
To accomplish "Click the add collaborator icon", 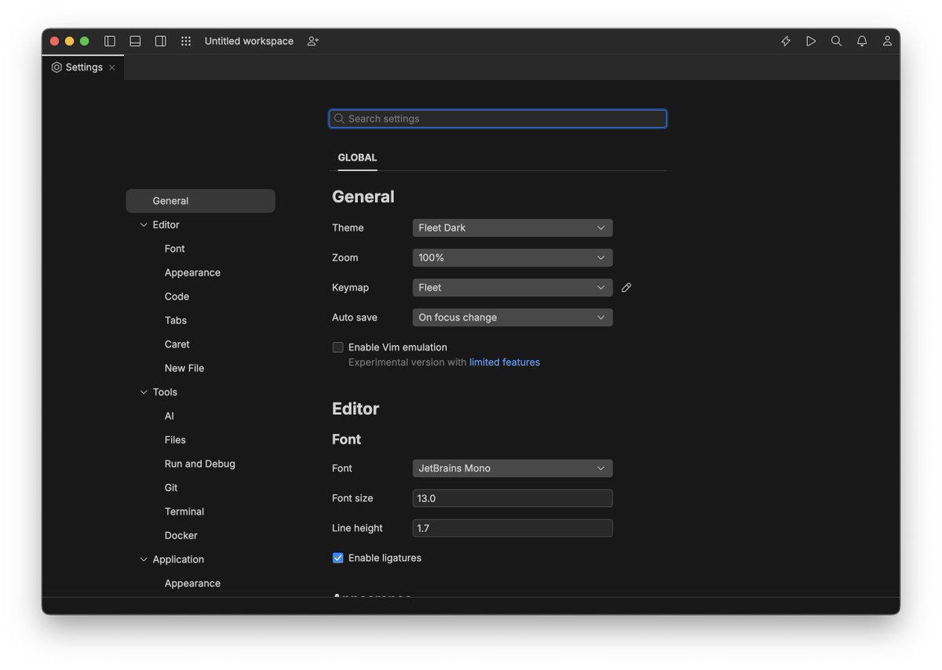I will (x=313, y=41).
